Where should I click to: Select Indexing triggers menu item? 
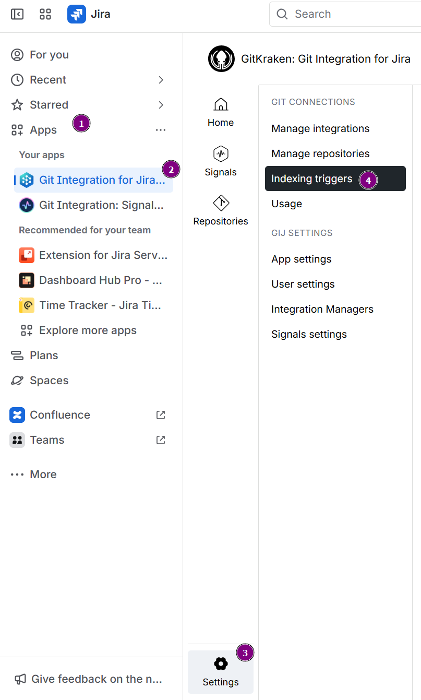(312, 179)
